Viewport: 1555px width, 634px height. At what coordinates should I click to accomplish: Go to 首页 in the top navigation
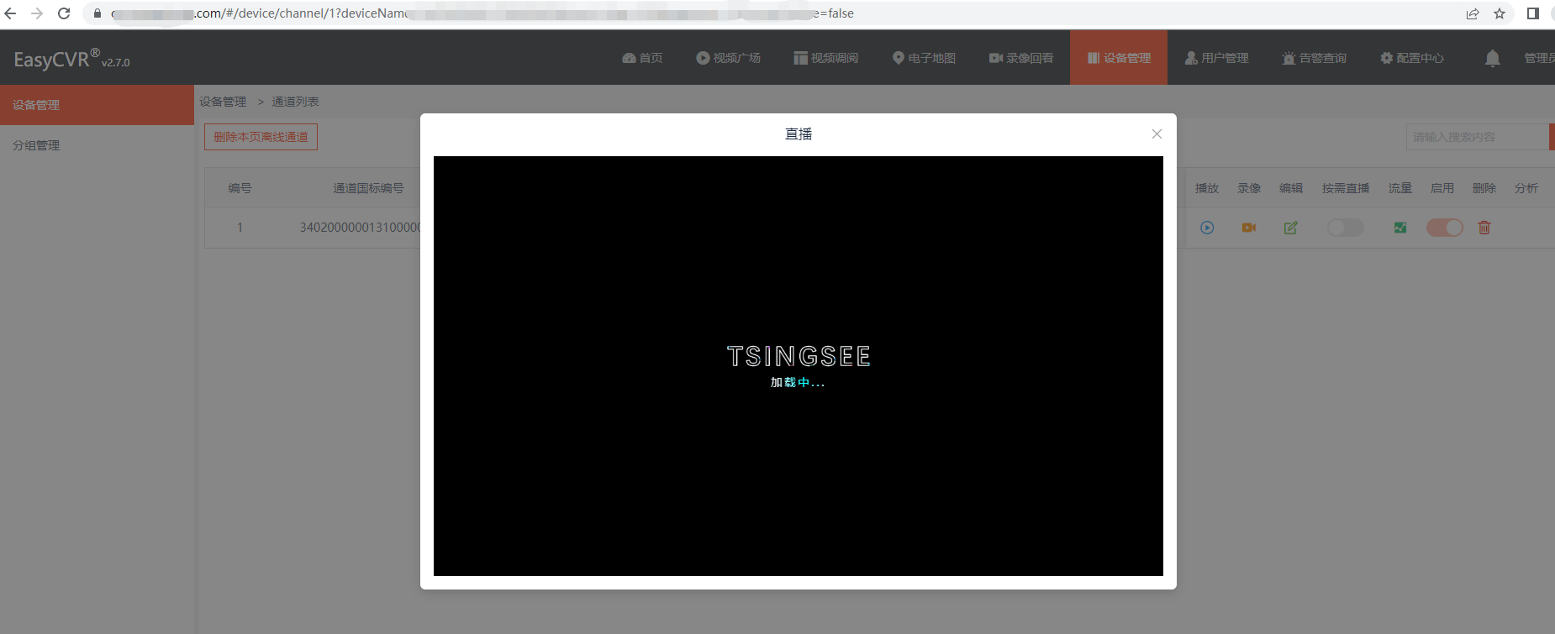(x=642, y=58)
